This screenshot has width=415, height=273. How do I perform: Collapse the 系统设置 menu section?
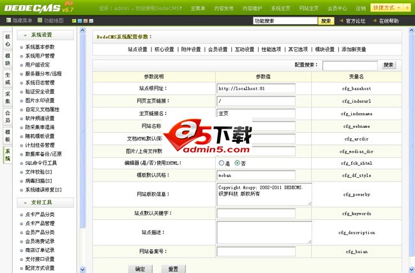pos(45,35)
